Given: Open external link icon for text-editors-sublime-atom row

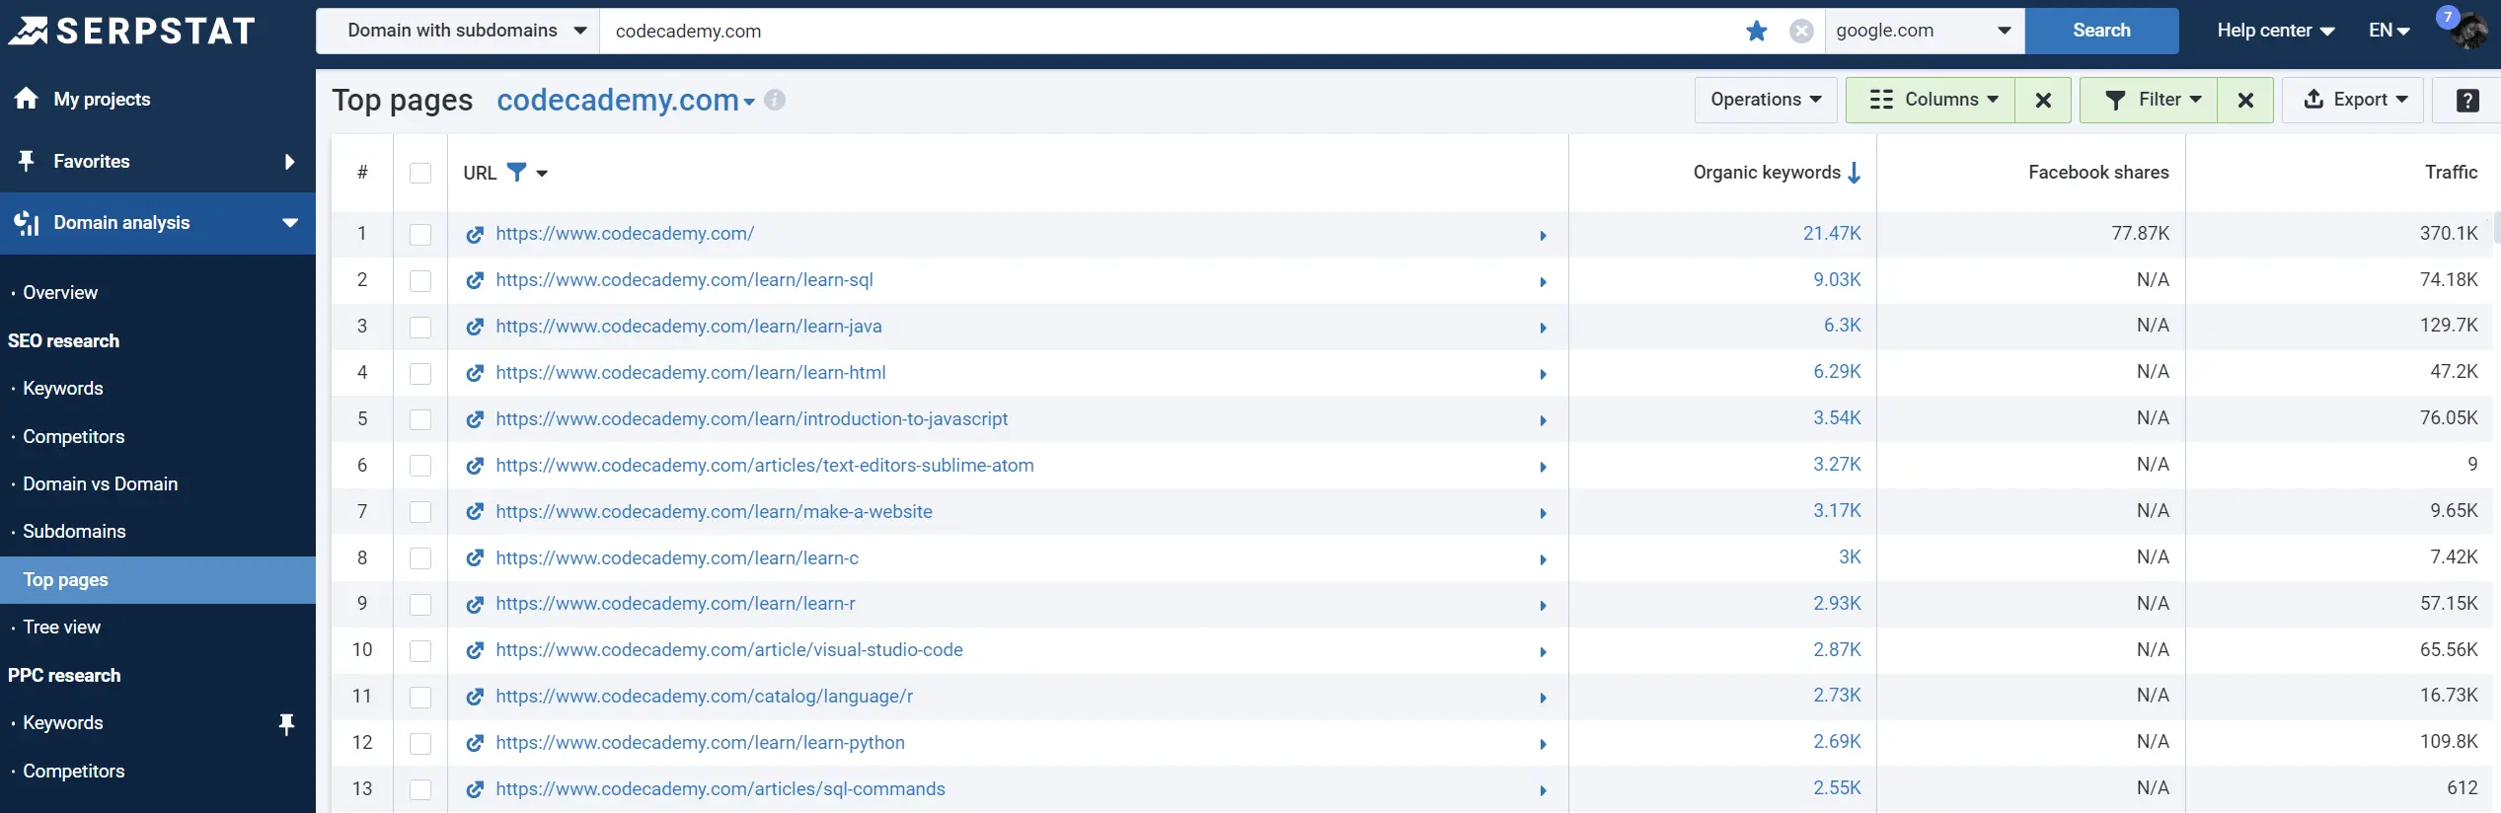Looking at the screenshot, I should [x=475, y=466].
